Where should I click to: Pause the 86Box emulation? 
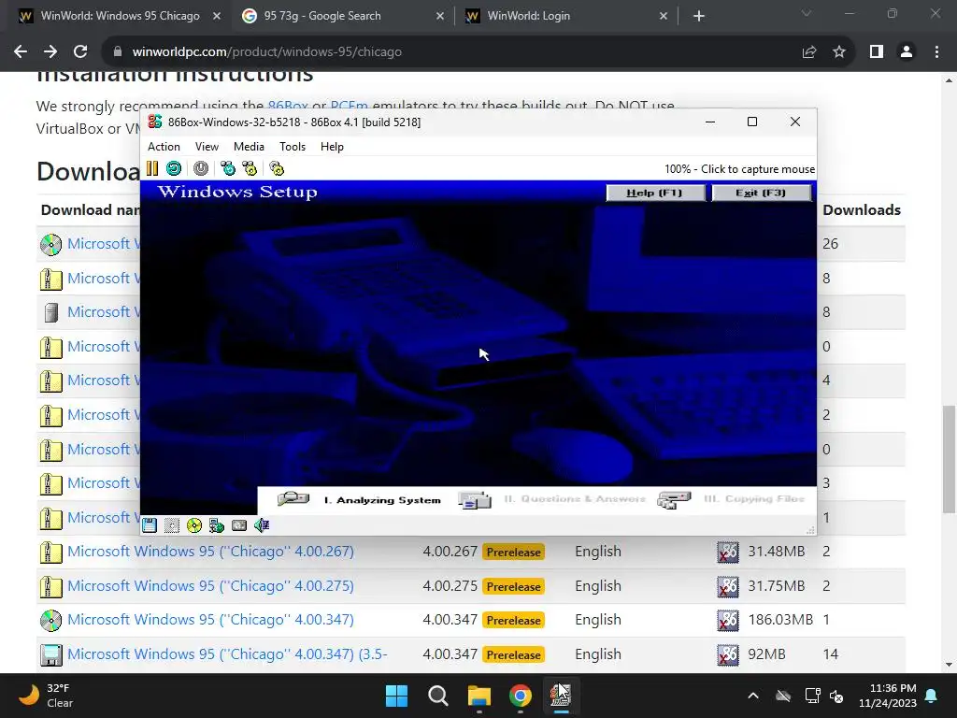(152, 168)
